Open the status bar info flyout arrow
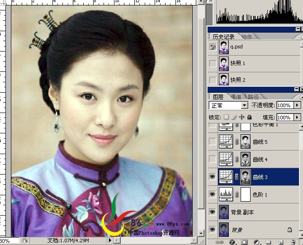Screen dimensions: 303x245 [110, 240]
